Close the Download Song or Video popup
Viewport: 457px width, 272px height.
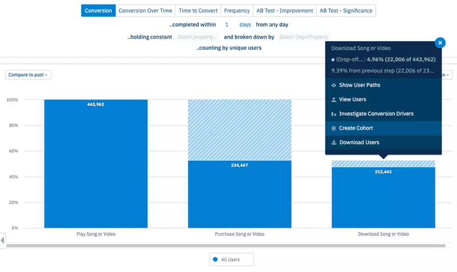(x=440, y=42)
